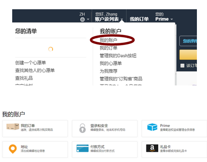Open the Prime menu dropdown arrow

pos(172,19)
